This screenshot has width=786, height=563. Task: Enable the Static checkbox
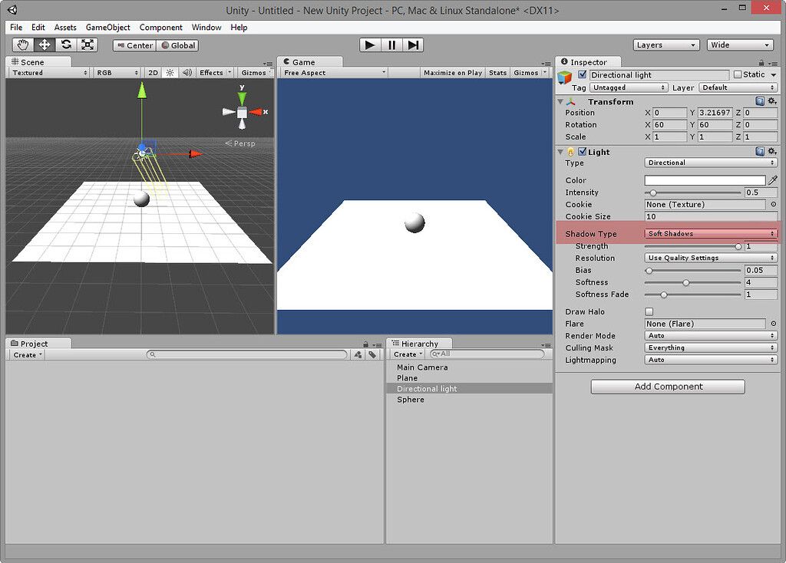(738, 74)
